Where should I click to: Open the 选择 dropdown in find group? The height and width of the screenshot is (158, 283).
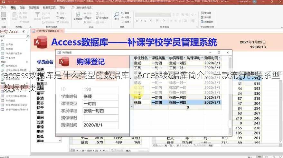click(x=126, y=22)
